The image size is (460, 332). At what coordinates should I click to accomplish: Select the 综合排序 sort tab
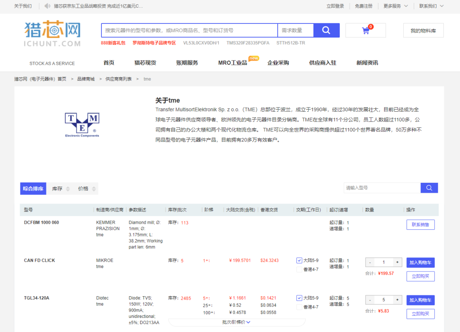(x=33, y=188)
